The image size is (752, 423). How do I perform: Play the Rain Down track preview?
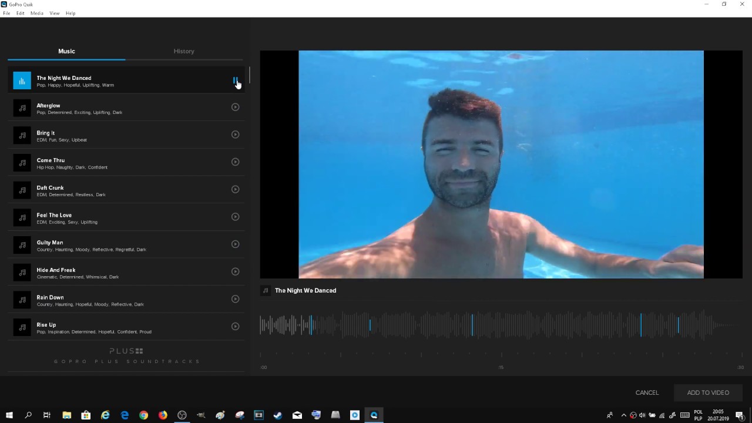pyautogui.click(x=235, y=299)
